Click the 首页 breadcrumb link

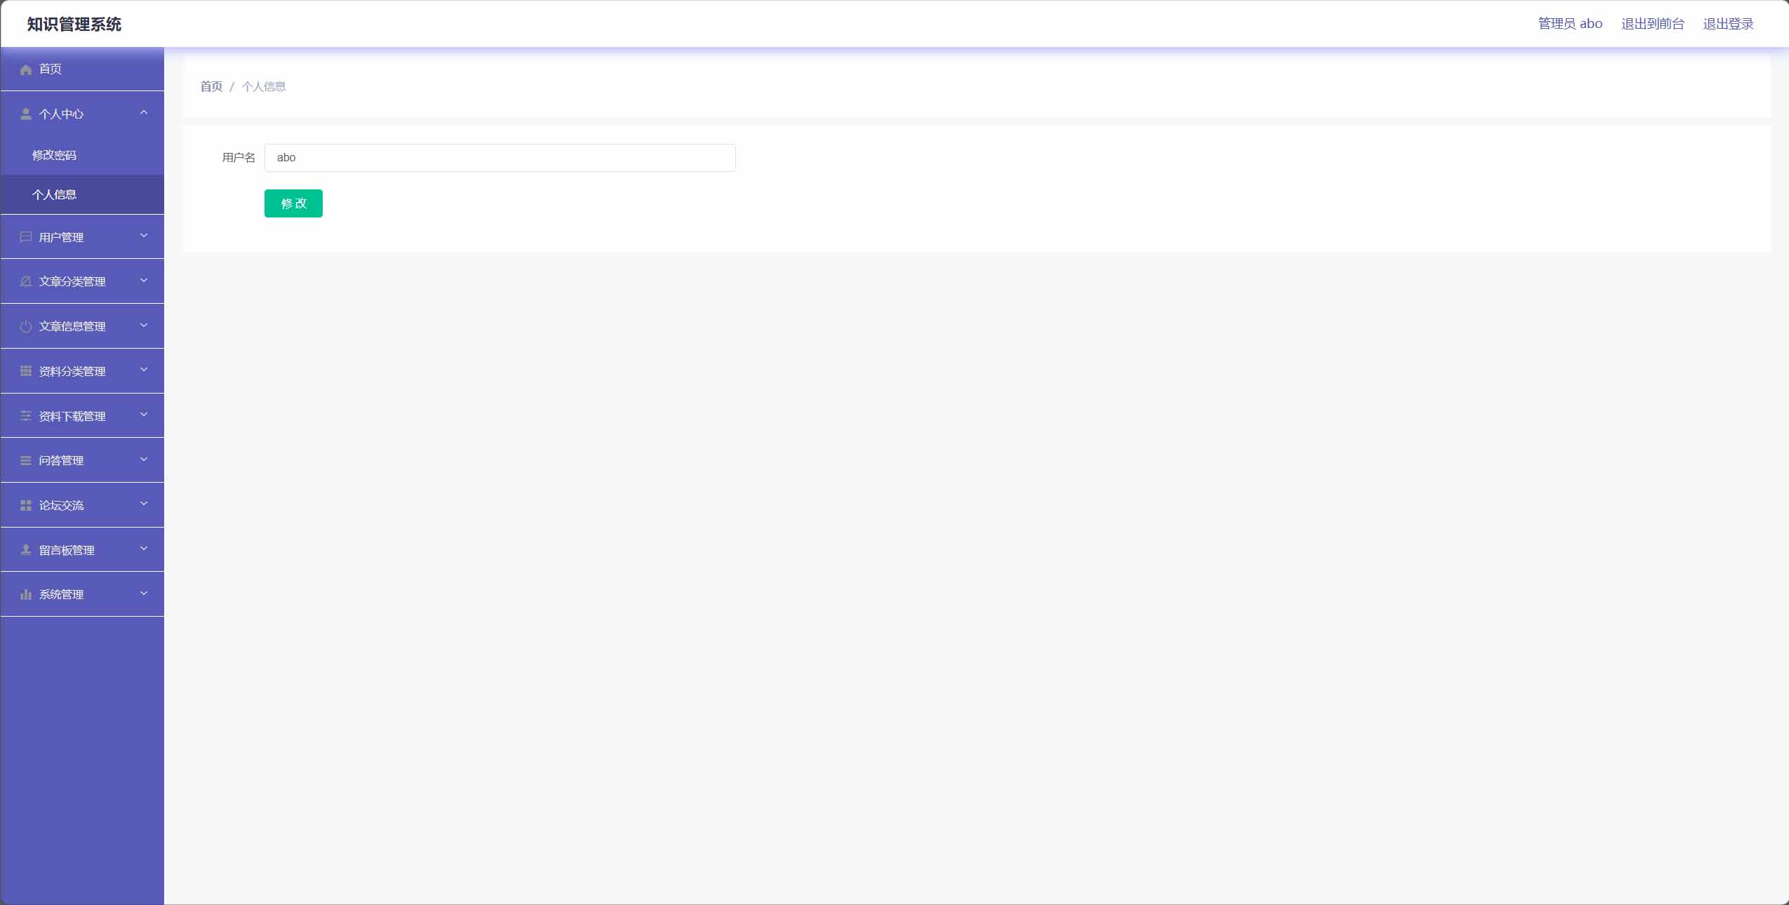(211, 86)
